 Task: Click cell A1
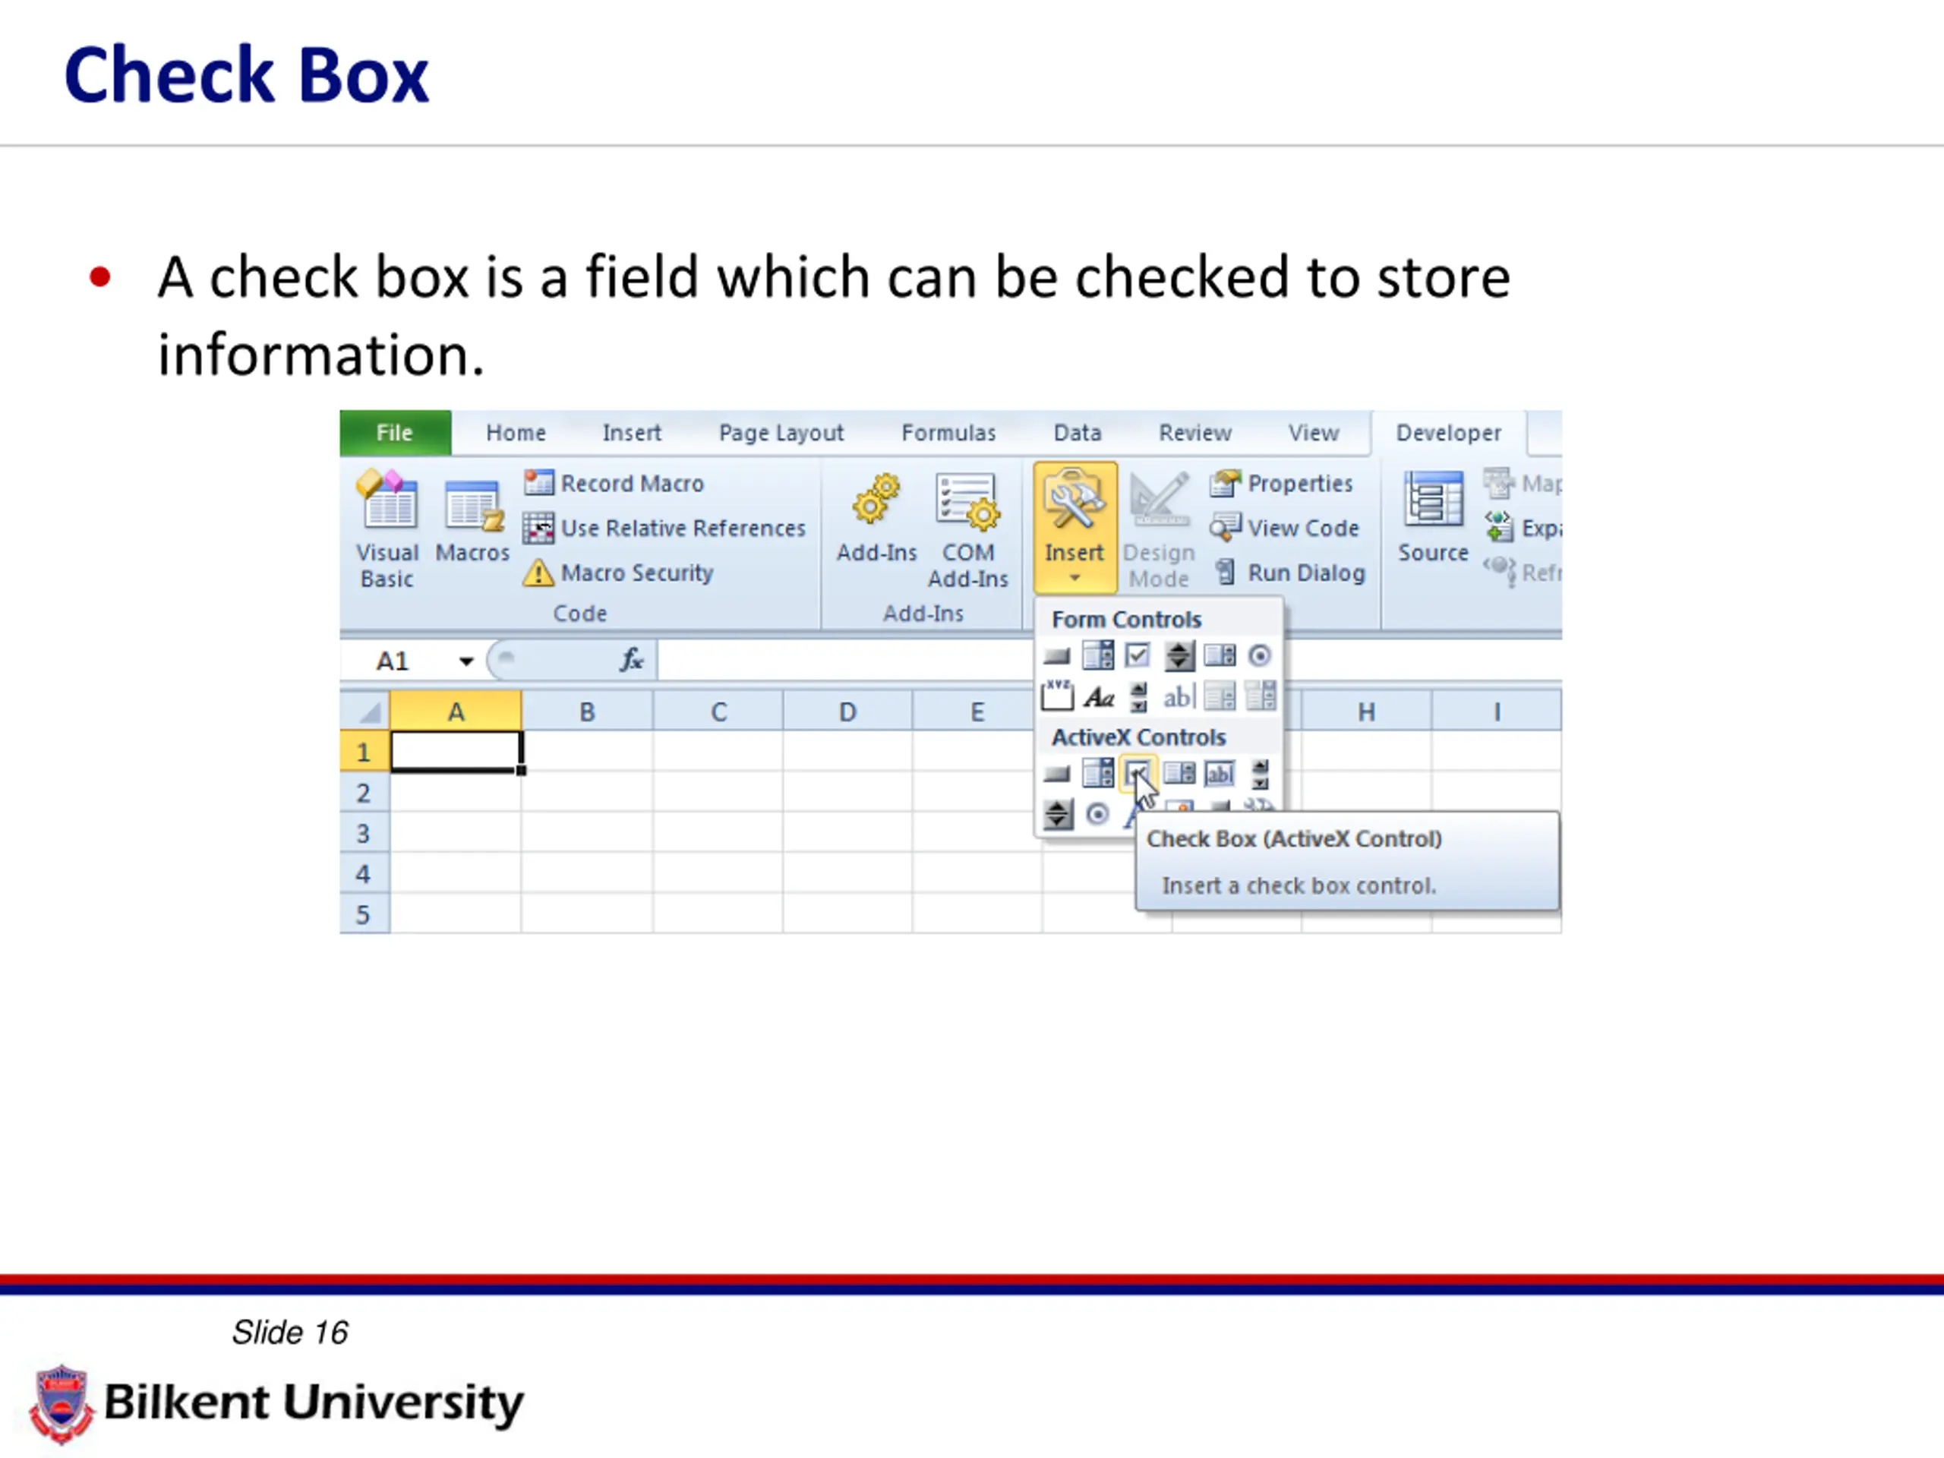tap(455, 752)
